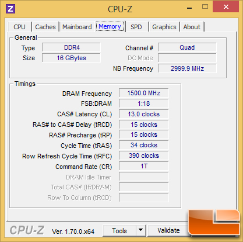This screenshot has height=242, width=243.
Task: Click tRFC value 390 clocks
Action: (144, 155)
